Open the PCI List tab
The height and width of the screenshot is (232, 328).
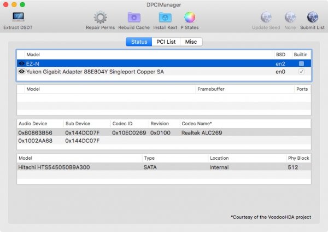point(166,42)
